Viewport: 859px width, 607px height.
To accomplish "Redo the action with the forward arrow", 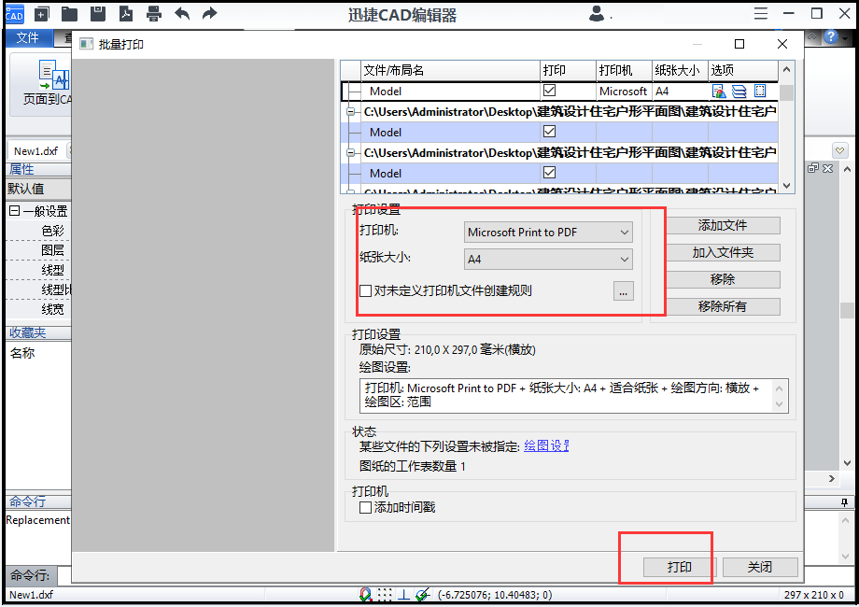I will [x=210, y=14].
